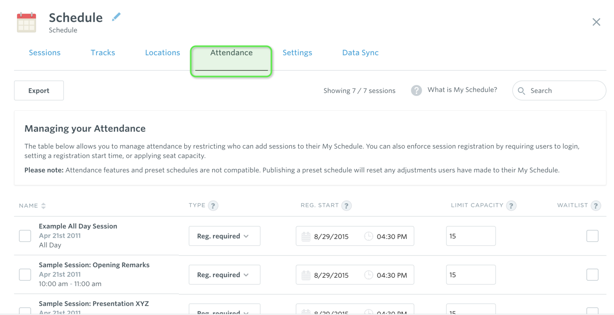Open the REG. START column help icon

(347, 206)
